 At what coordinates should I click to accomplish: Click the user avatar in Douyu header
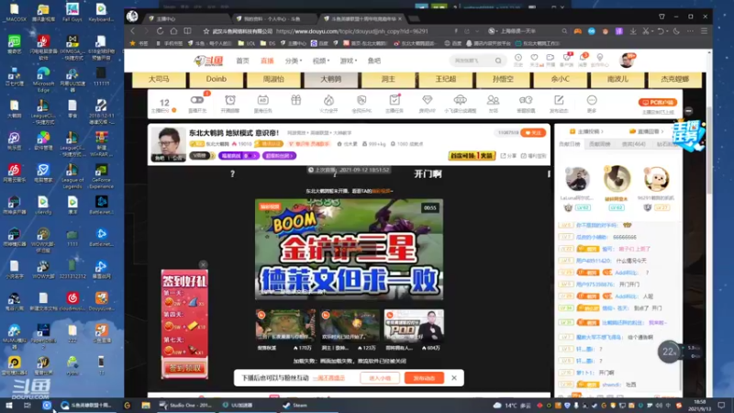pos(626,61)
